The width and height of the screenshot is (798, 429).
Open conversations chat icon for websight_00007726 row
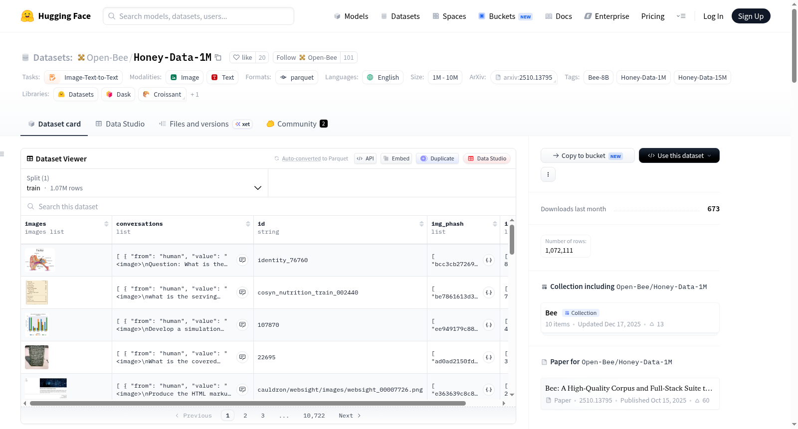(x=242, y=390)
